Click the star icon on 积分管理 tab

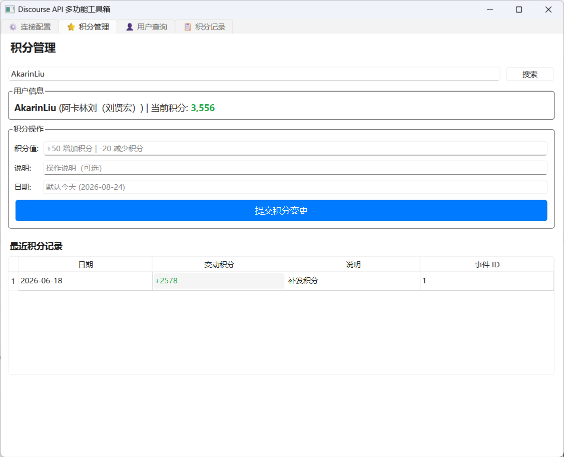tap(71, 27)
